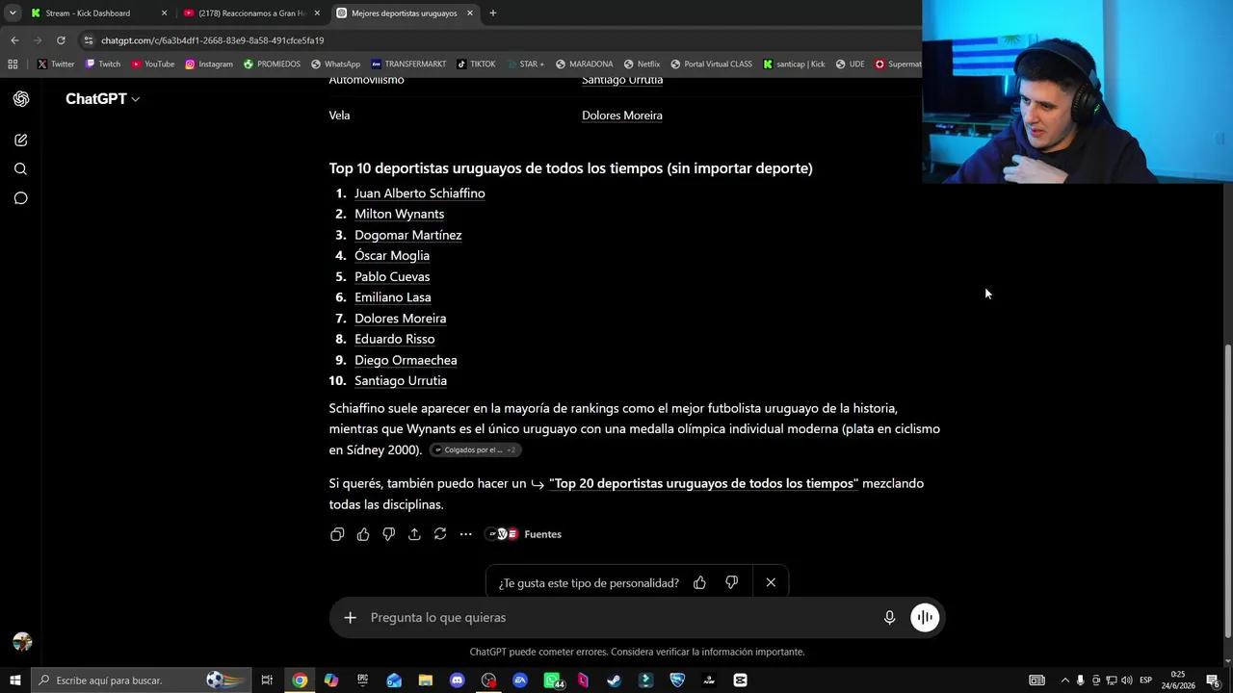Image resolution: width=1233 pixels, height=693 pixels.
Task: Open the ChatGPT logo home icon
Action: (21, 99)
